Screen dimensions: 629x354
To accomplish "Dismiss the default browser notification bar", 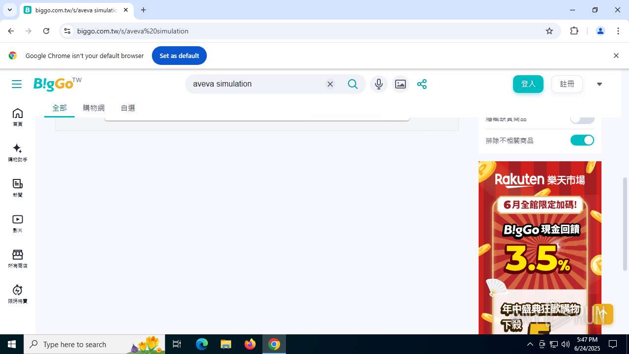I will (616, 56).
